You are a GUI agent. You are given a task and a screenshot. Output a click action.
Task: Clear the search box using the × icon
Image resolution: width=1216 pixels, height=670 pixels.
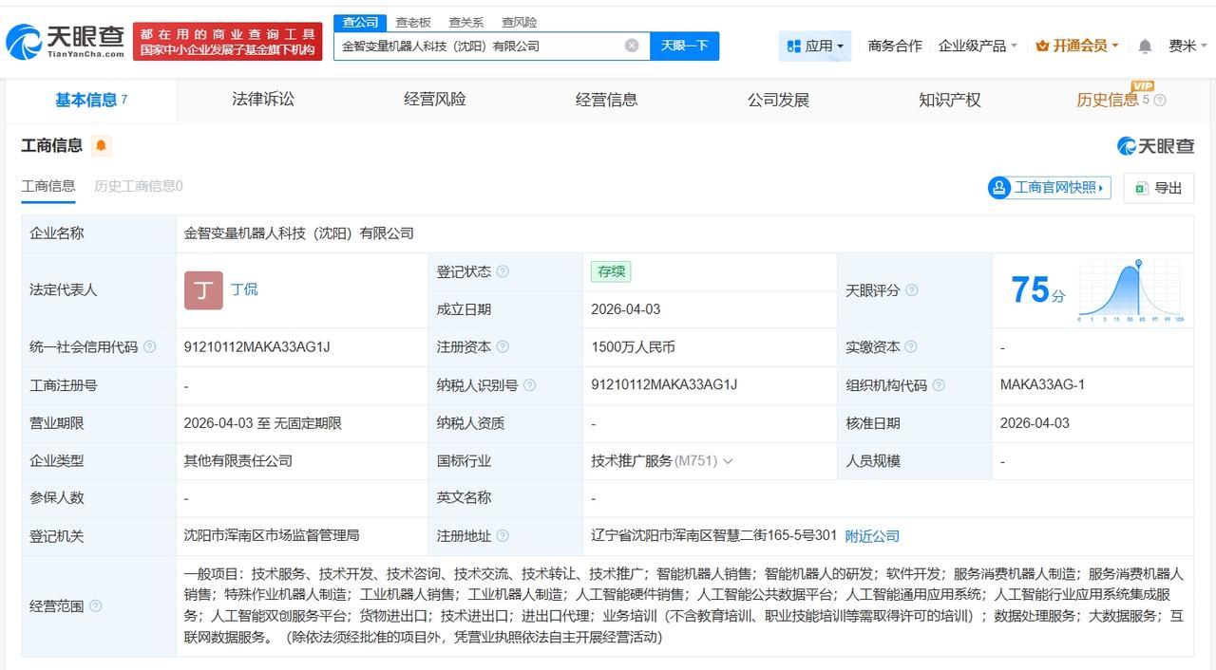click(x=630, y=45)
